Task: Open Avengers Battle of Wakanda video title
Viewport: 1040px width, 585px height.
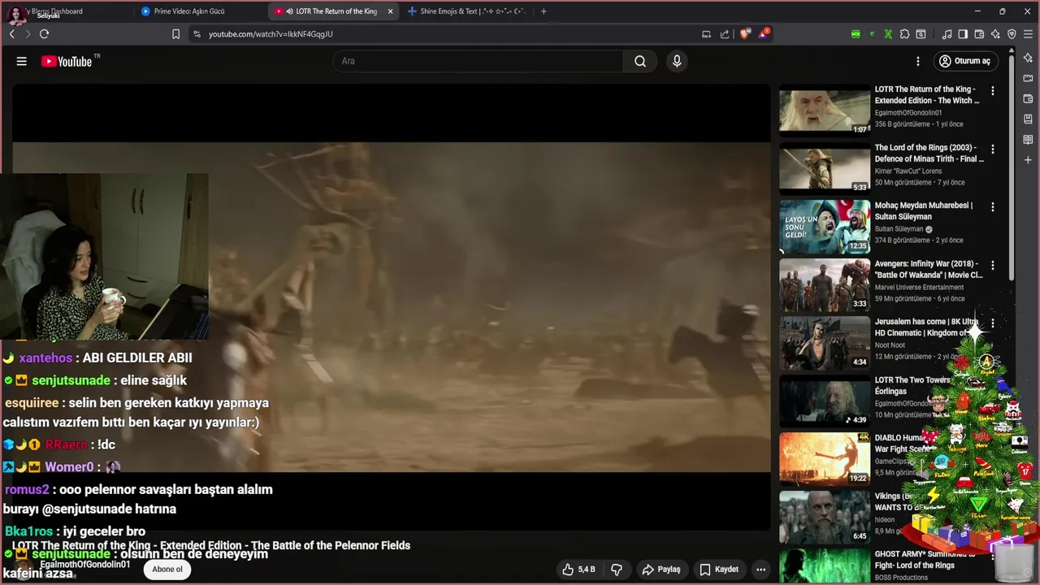Action: click(929, 269)
